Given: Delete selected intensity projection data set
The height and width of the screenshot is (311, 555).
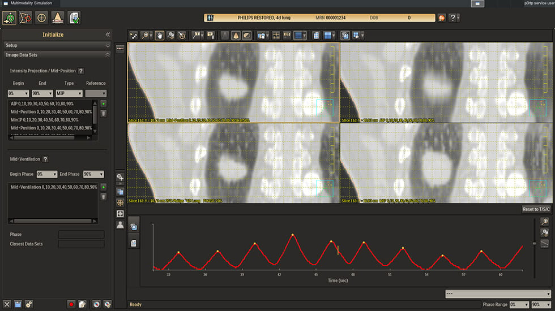Looking at the screenshot, I should [x=103, y=114].
